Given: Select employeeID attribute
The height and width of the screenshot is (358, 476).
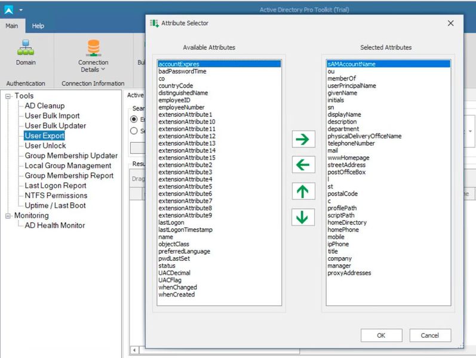Looking at the screenshot, I should [x=174, y=100].
